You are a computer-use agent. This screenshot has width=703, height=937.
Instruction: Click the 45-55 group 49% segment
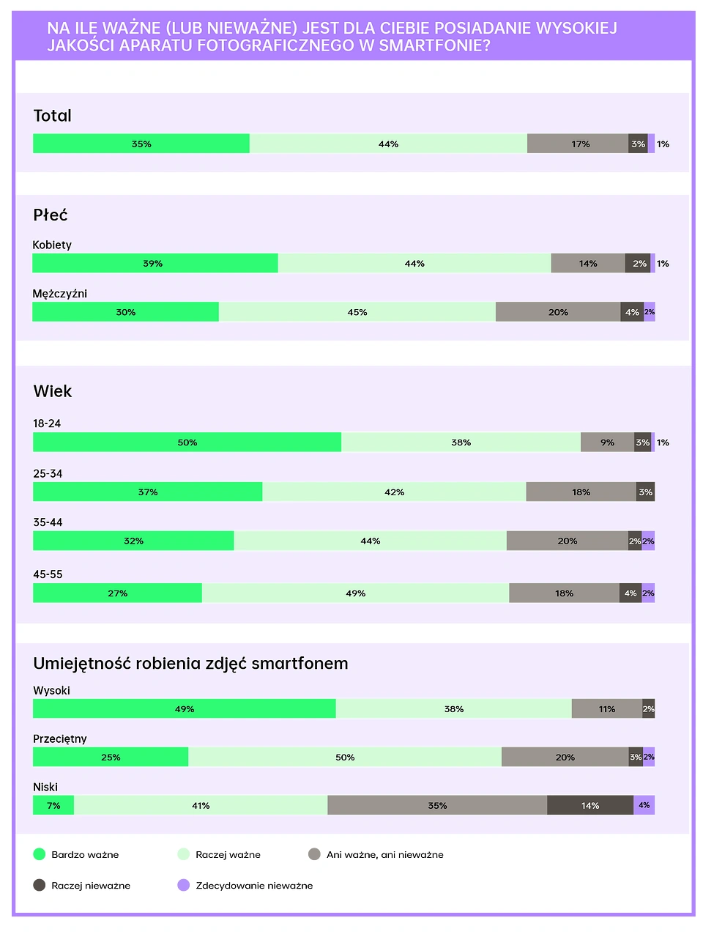[x=355, y=593]
